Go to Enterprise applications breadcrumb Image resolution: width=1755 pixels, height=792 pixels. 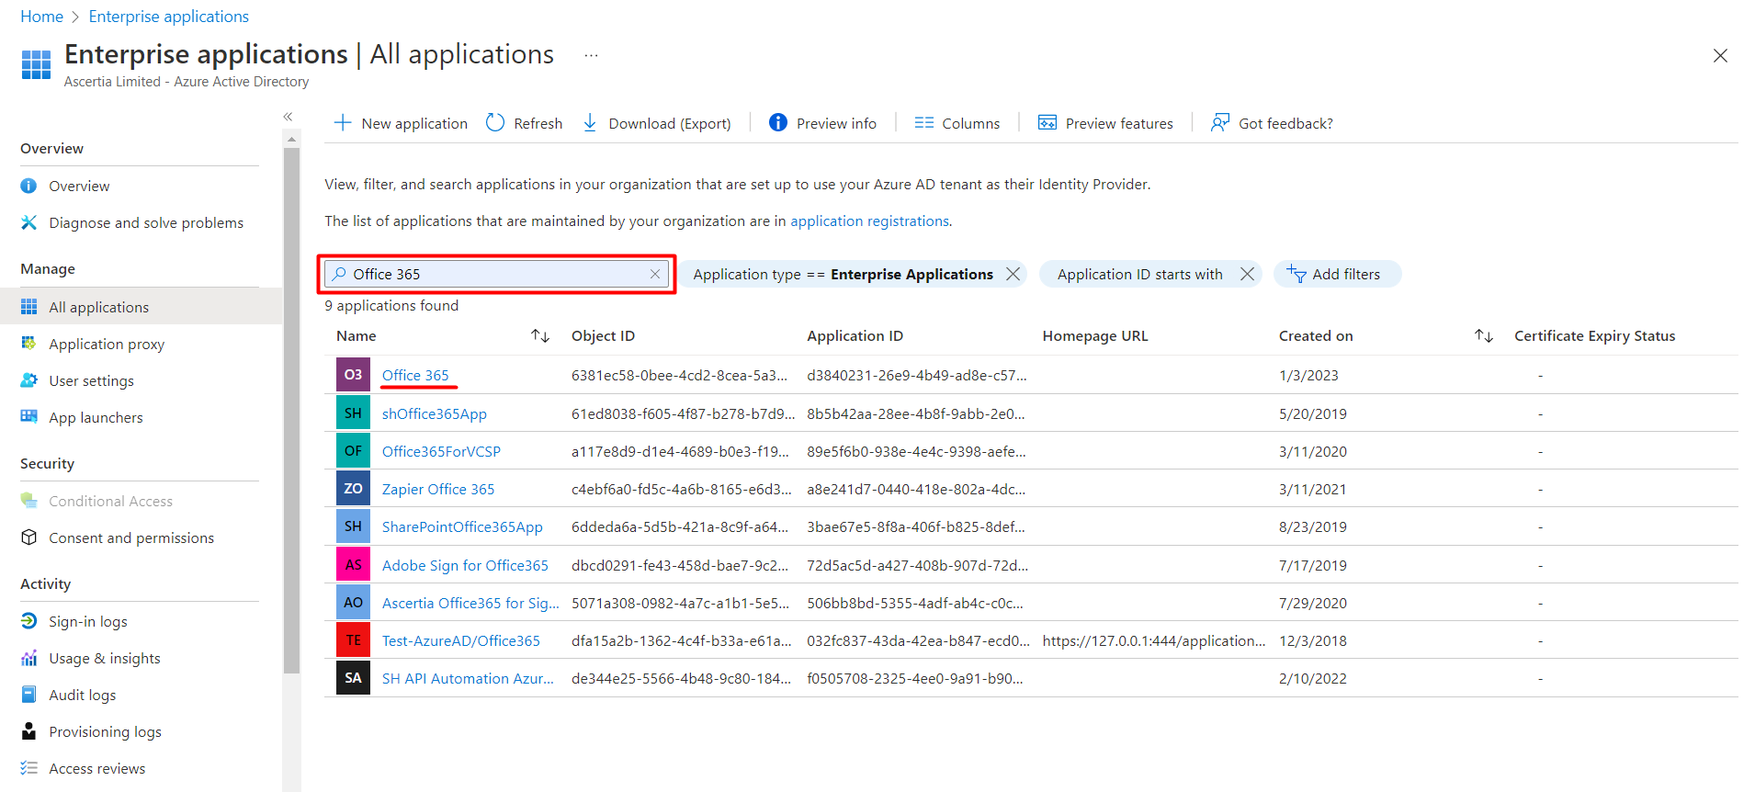(x=169, y=17)
